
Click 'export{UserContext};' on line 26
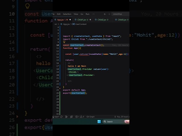tap(75, 93)
